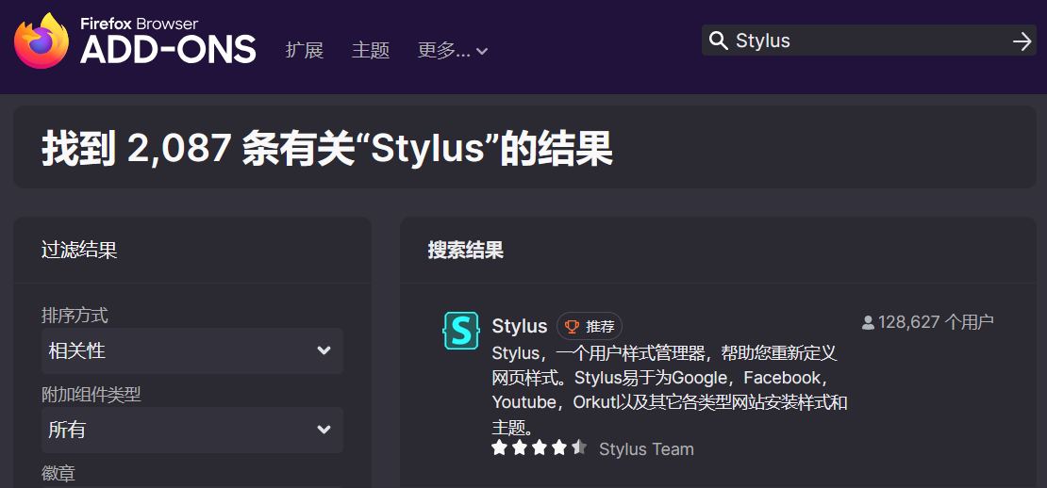Expand the 更多… dropdown menu

pyautogui.click(x=453, y=50)
